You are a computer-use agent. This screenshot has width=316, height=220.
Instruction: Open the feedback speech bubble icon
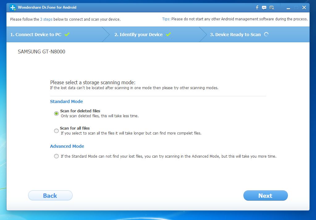point(264,8)
